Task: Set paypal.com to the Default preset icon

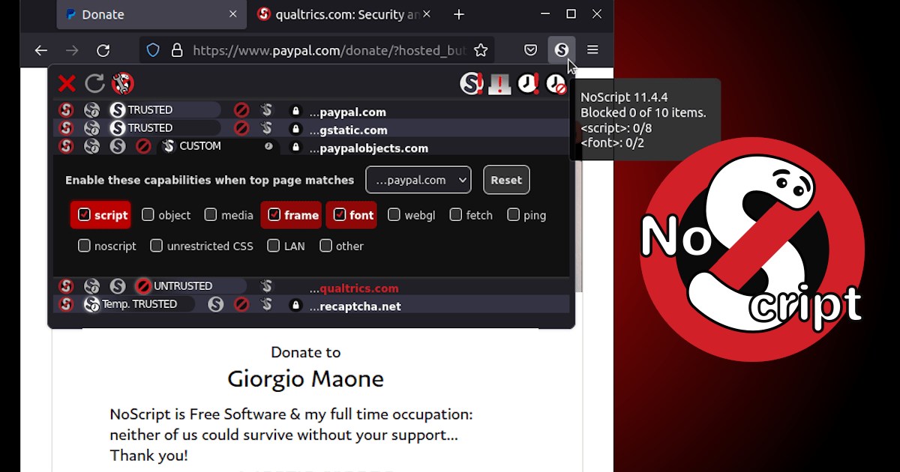Action: point(66,109)
